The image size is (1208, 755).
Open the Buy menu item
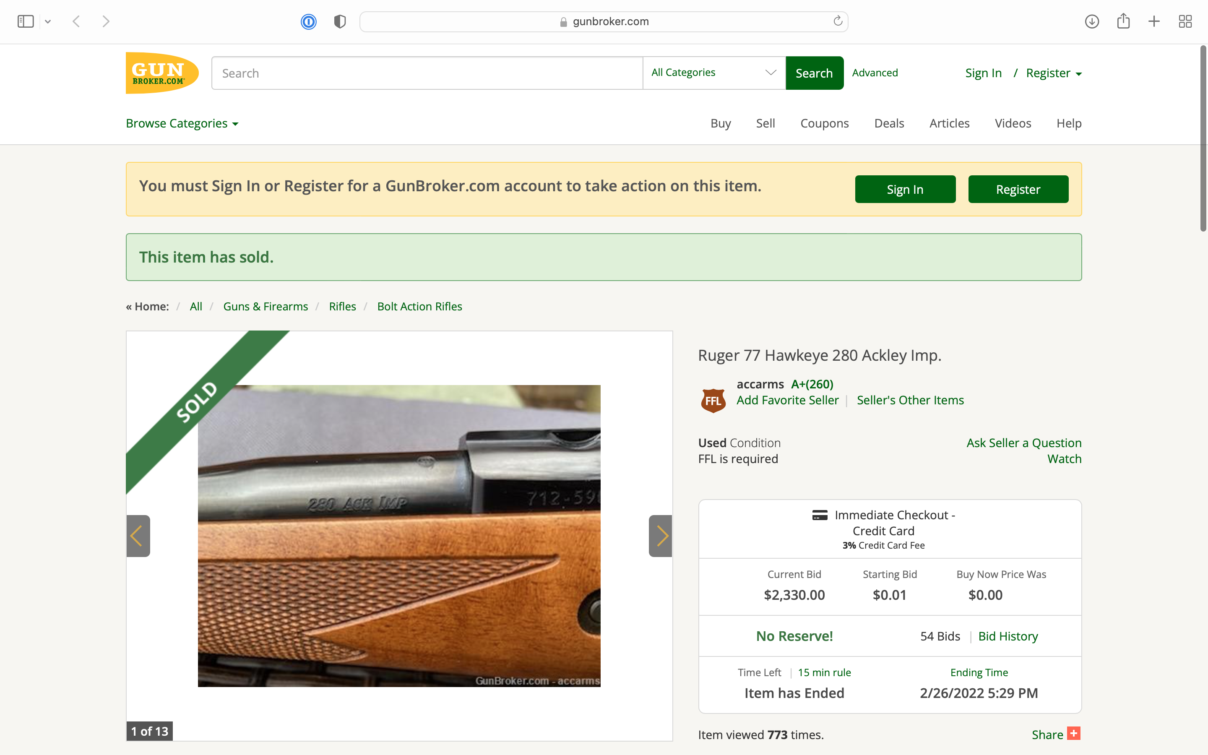tap(720, 123)
